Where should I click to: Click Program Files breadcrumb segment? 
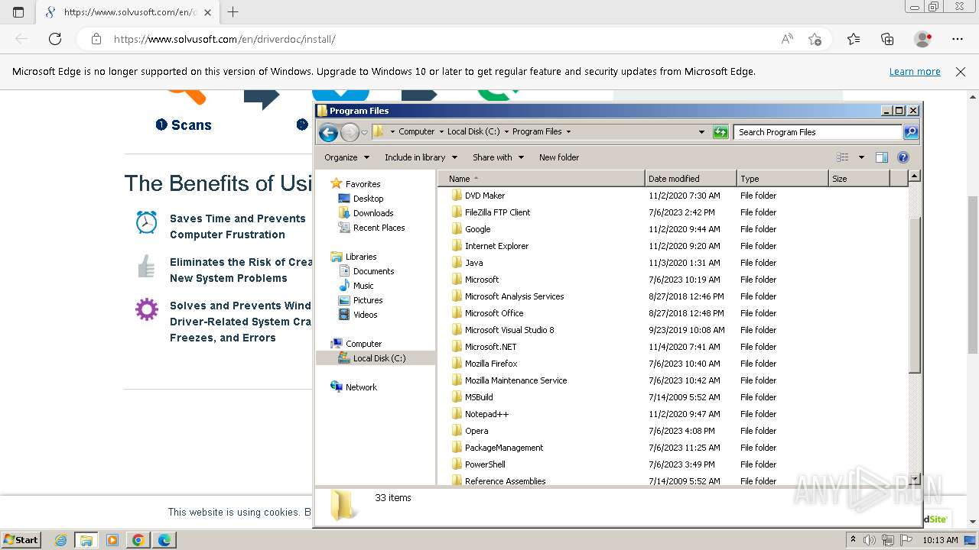point(537,131)
